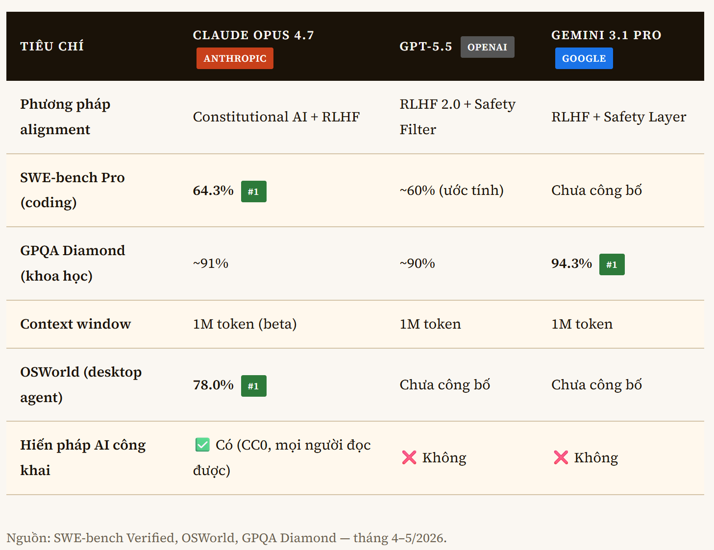Click the #1 badge beside 94.3%
This screenshot has width=714, height=550.
pos(612,264)
